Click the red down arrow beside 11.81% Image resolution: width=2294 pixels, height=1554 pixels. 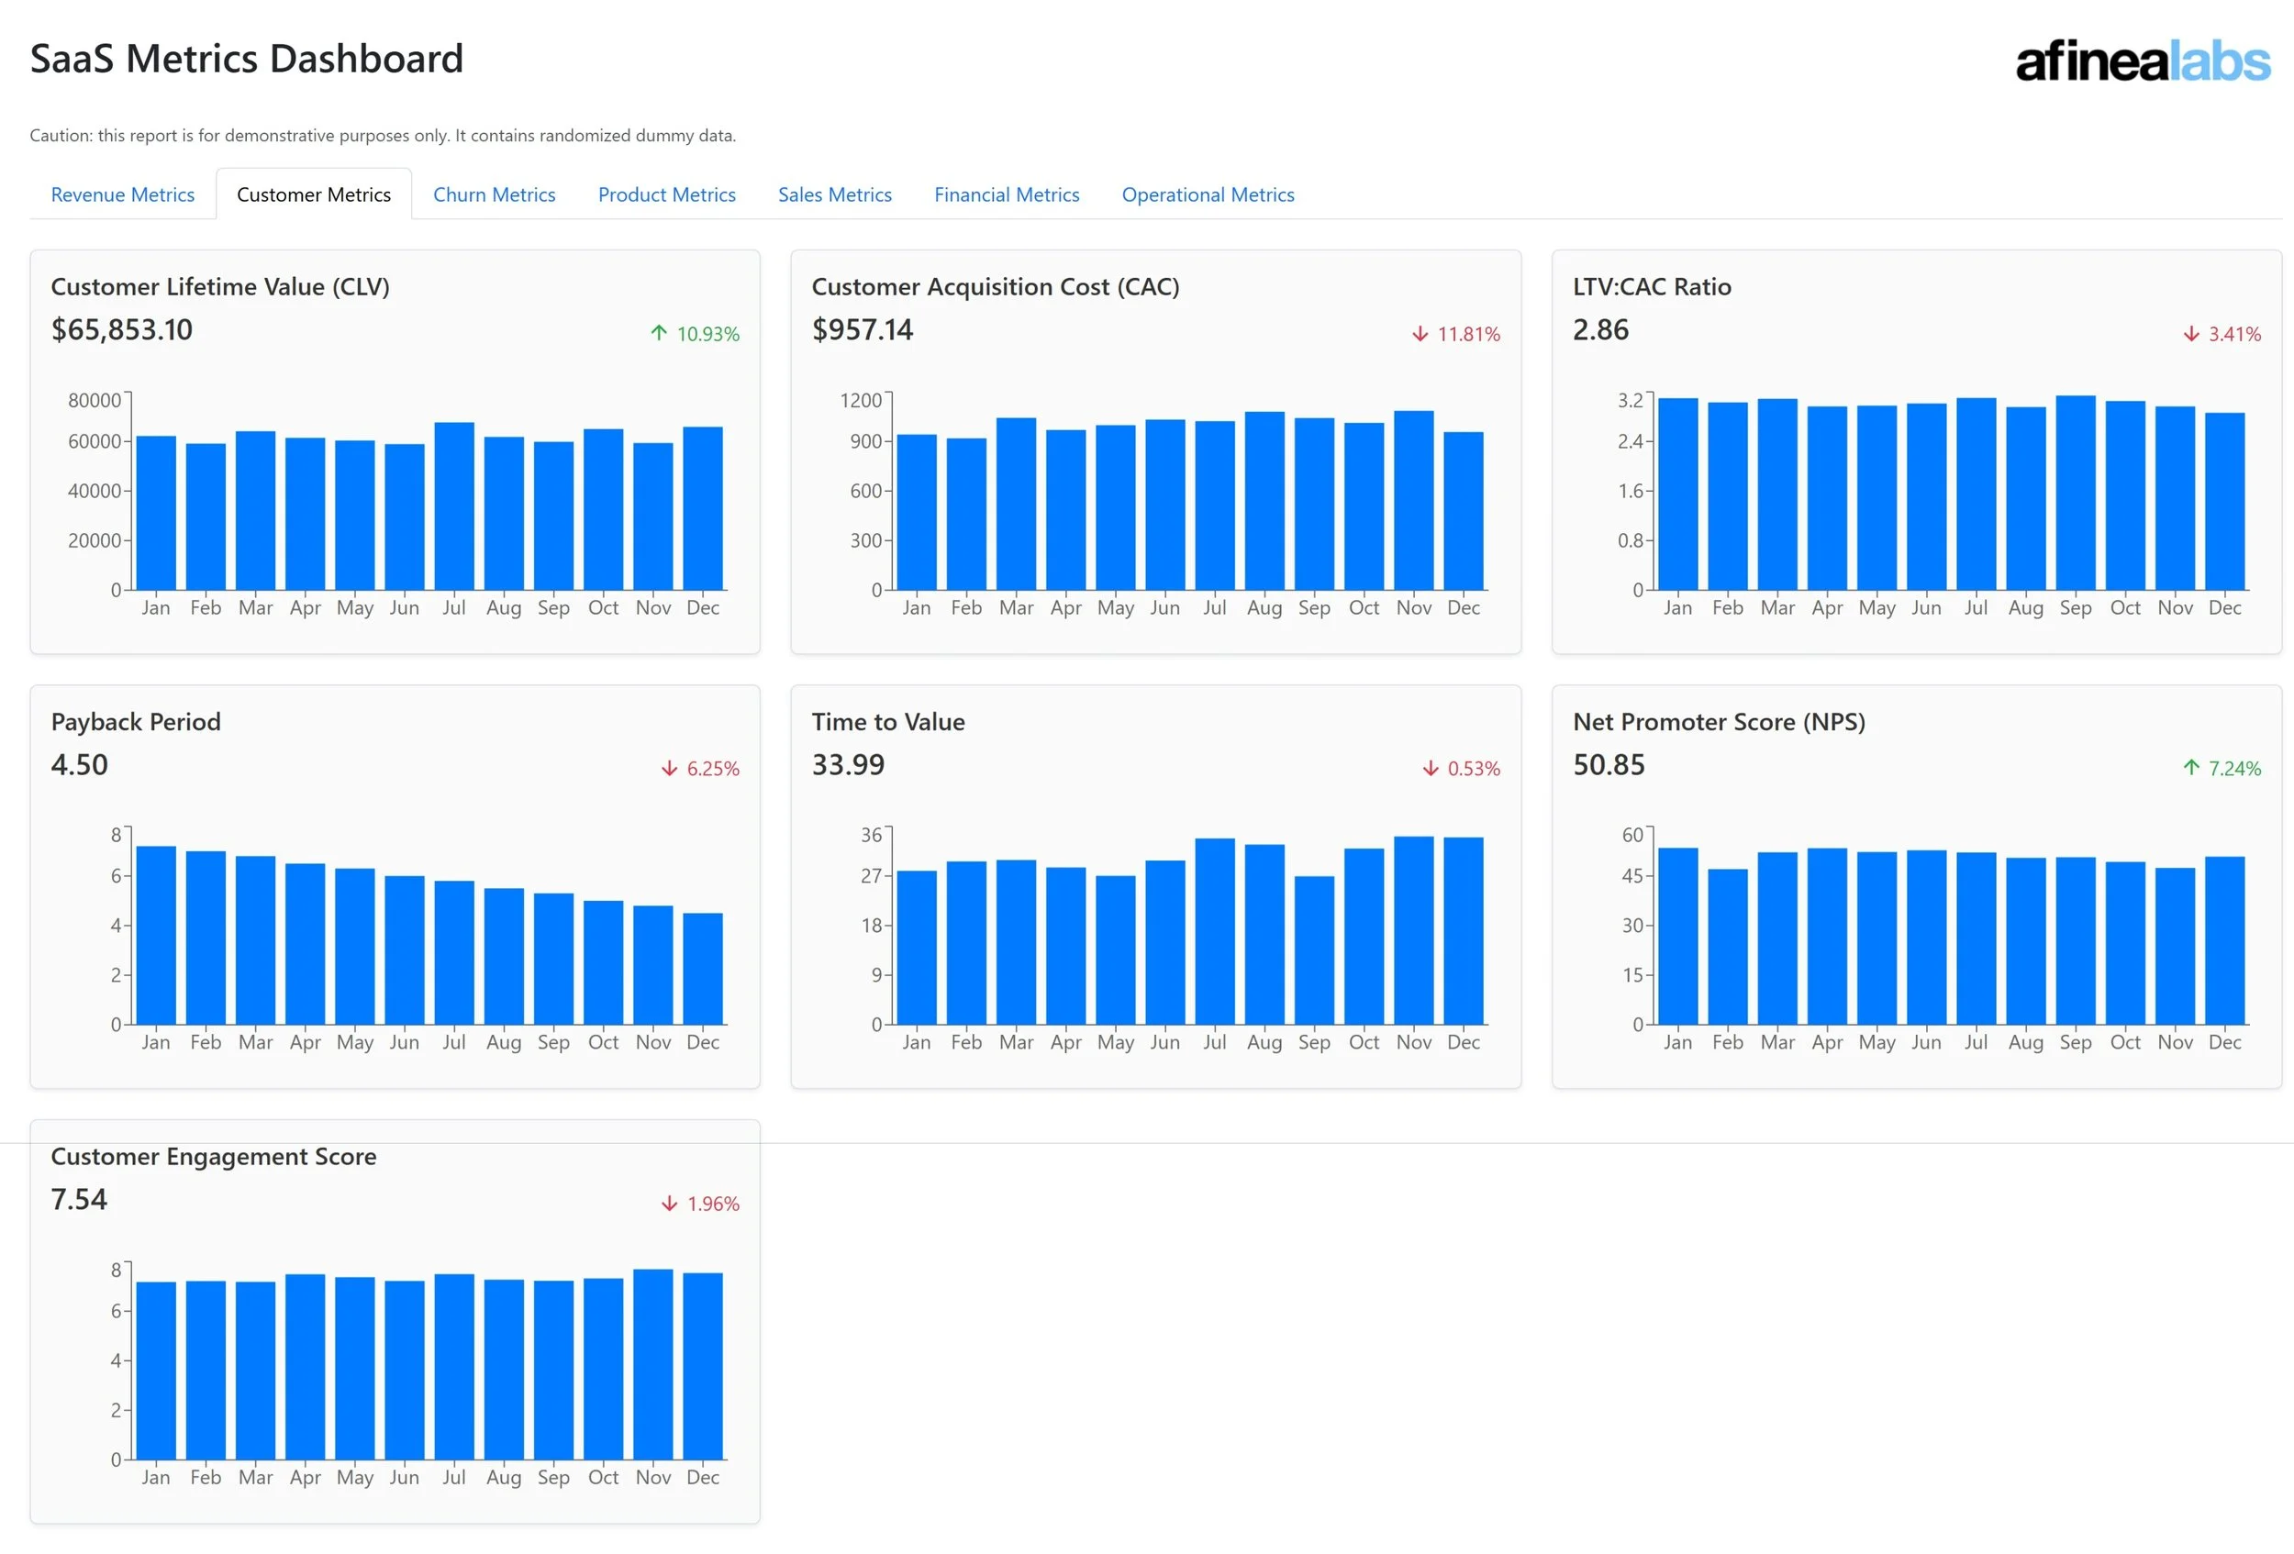[x=1420, y=335]
